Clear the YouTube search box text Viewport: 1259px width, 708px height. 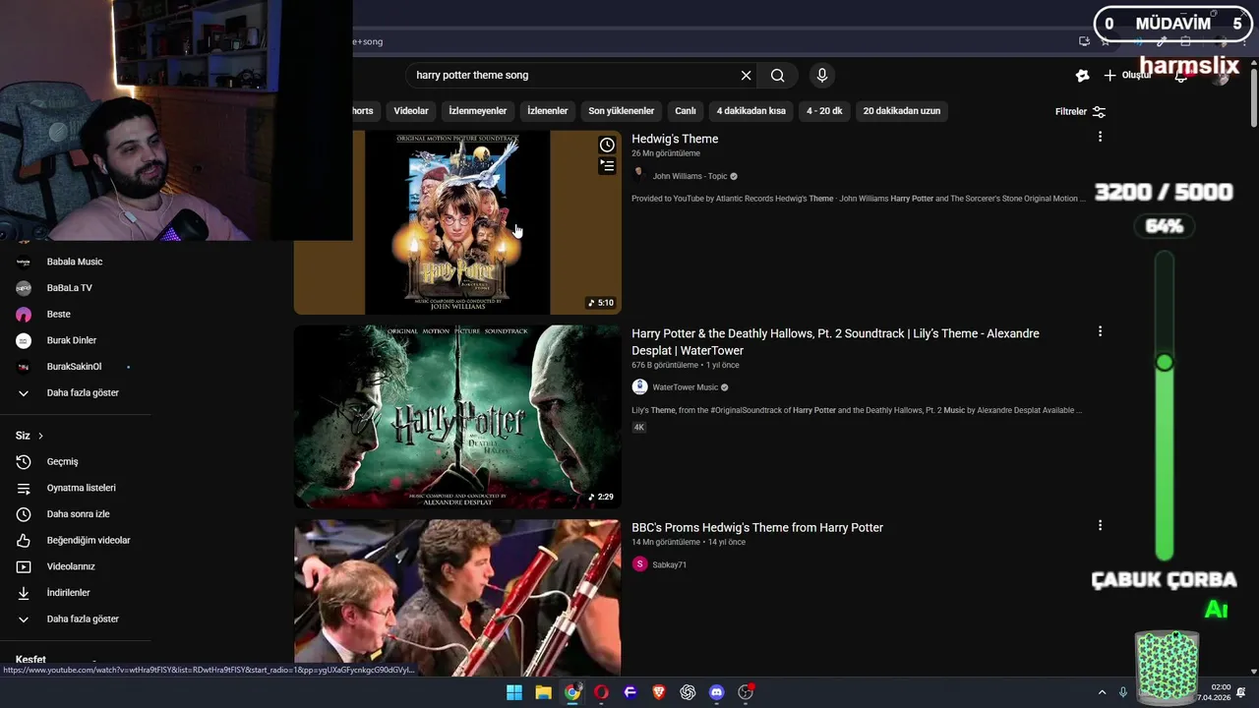(x=746, y=76)
